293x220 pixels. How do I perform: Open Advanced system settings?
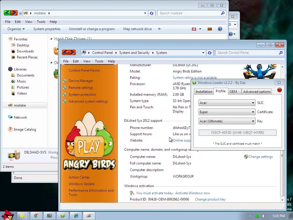tap(88, 101)
